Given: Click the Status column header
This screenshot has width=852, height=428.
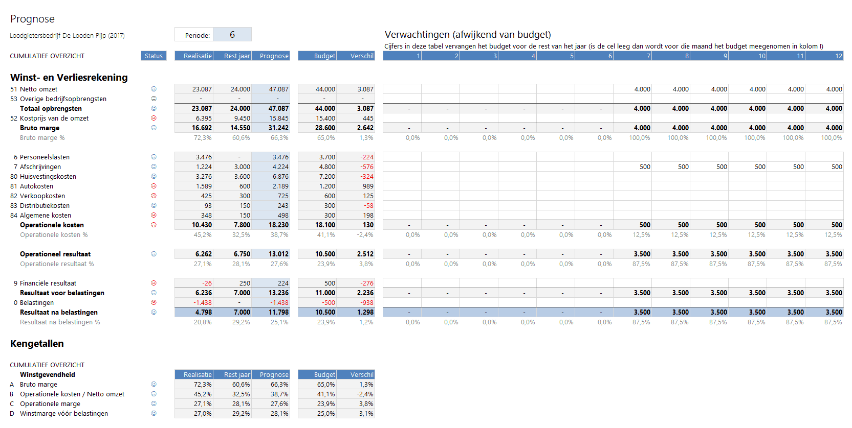Looking at the screenshot, I should click(154, 56).
